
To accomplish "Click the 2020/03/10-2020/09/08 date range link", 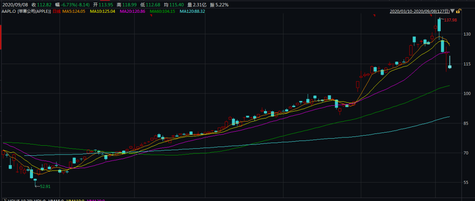I will tap(419, 11).
